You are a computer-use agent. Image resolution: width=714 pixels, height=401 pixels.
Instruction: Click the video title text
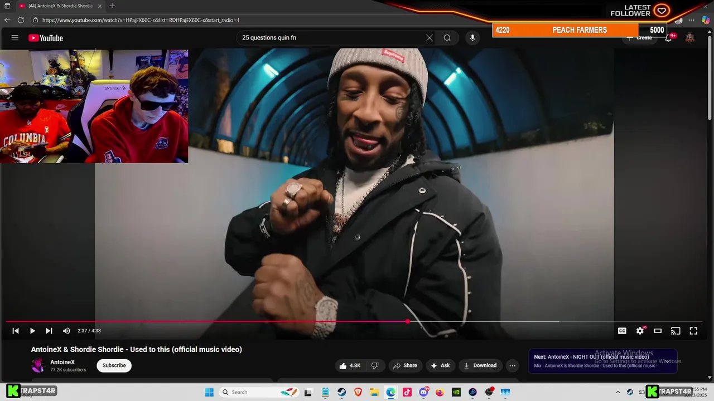(x=137, y=349)
